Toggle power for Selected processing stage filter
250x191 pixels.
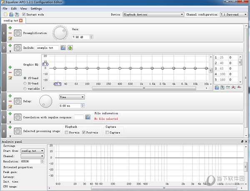pyautogui.click(x=17, y=131)
